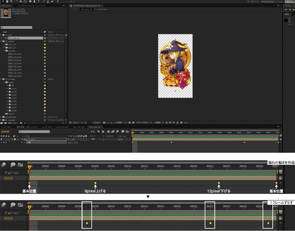The image size is (295, 231).
Task: Select the Eraser tool
Action: click(52, 1)
